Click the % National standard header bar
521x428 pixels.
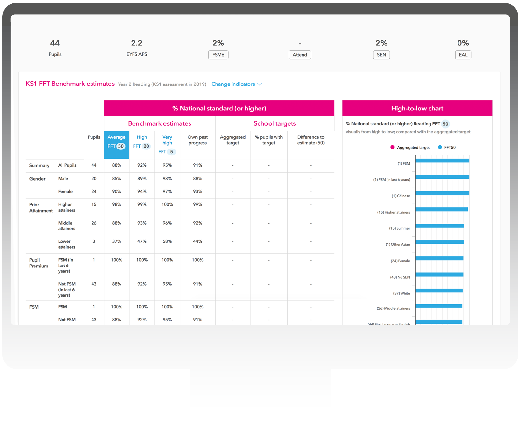[x=219, y=109]
